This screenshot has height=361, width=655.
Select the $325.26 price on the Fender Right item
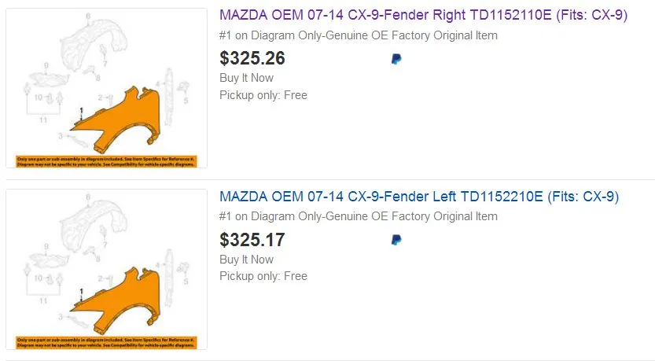pos(252,58)
